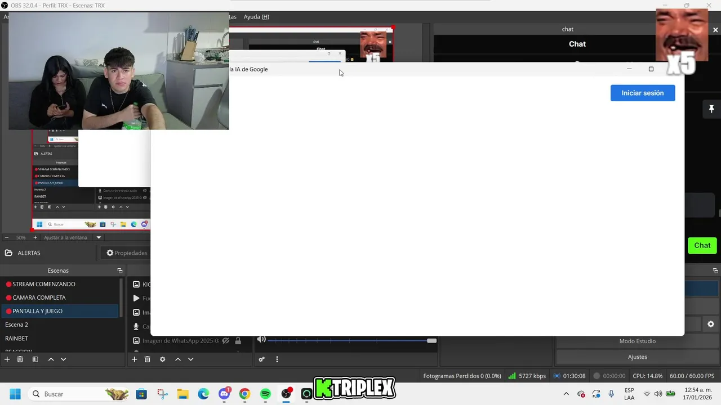Select the STREAM COMENZANDO scene
This screenshot has height=405, width=721.
(x=60, y=284)
